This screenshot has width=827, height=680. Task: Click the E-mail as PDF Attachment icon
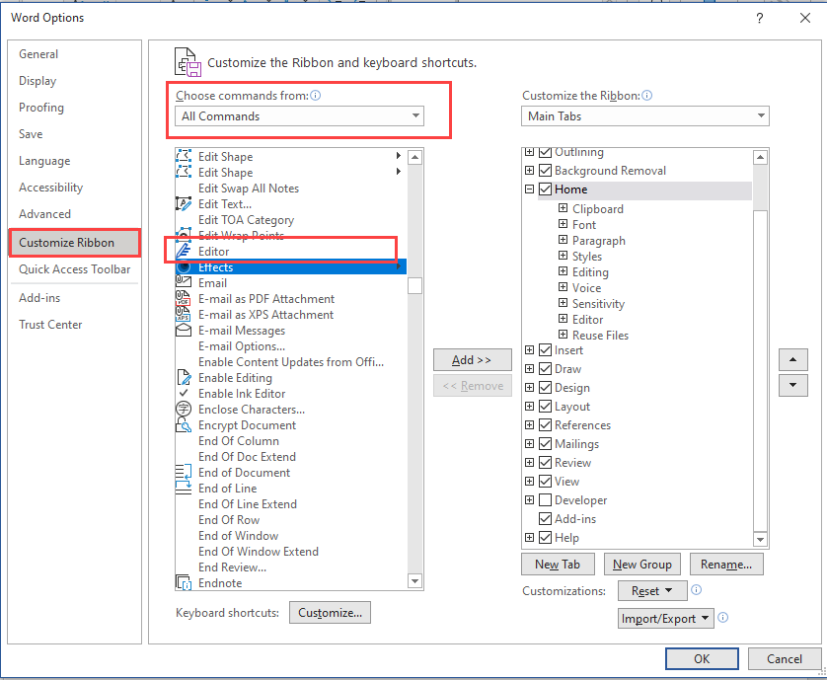pos(183,299)
